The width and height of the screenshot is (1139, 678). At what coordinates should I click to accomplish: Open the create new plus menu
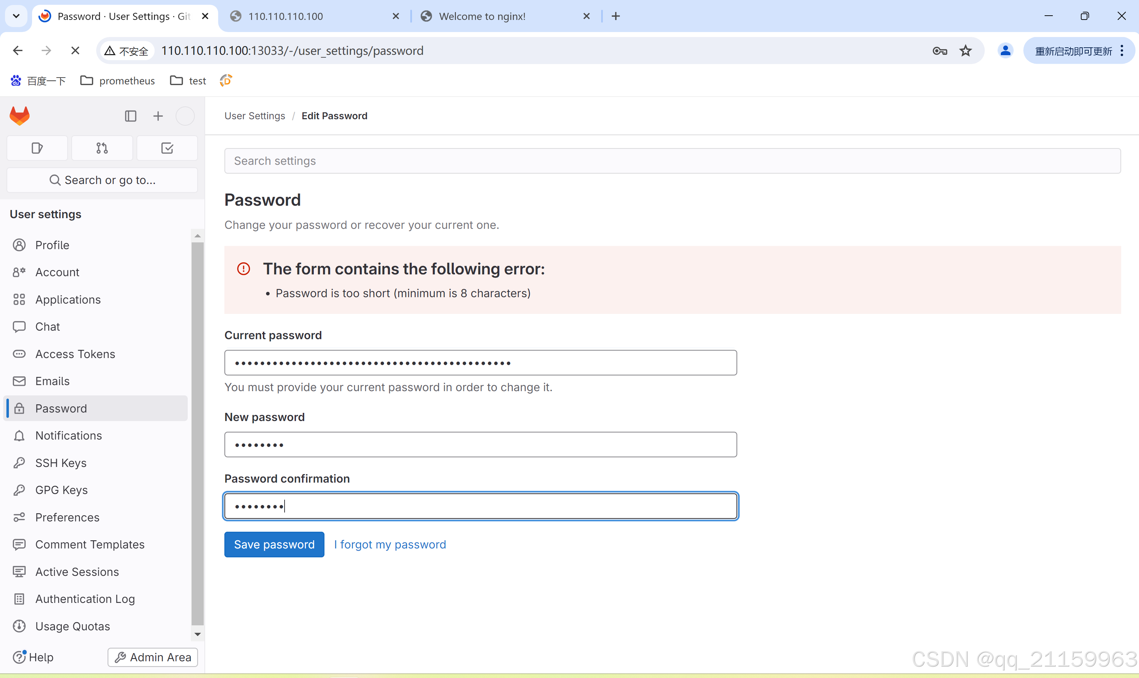click(158, 116)
